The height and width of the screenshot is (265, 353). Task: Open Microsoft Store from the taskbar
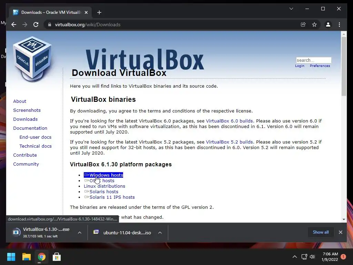click(x=57, y=257)
